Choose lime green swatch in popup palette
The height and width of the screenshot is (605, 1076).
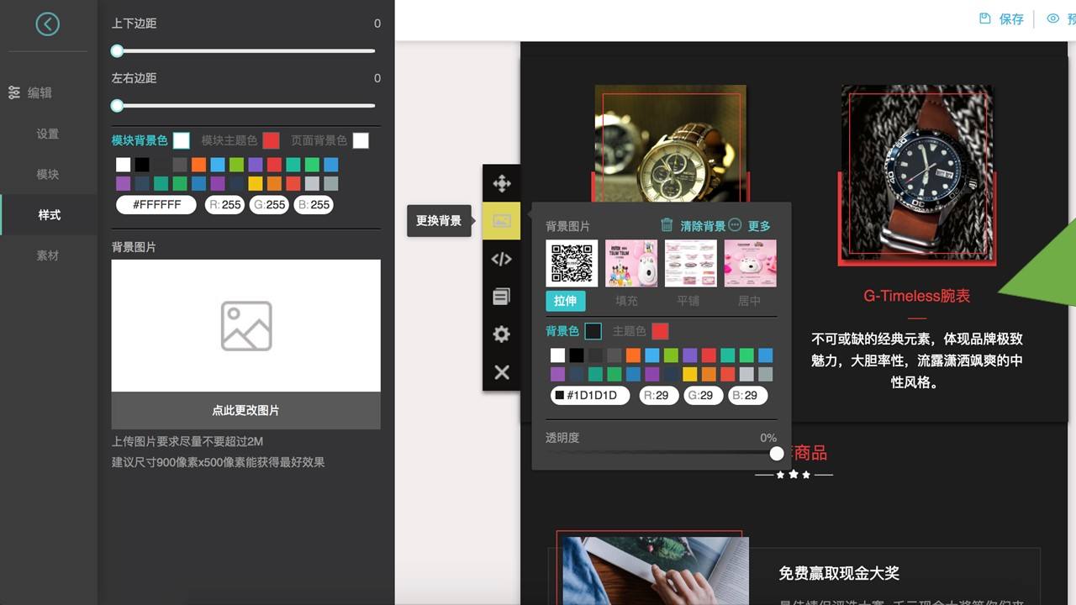pyautogui.click(x=671, y=355)
